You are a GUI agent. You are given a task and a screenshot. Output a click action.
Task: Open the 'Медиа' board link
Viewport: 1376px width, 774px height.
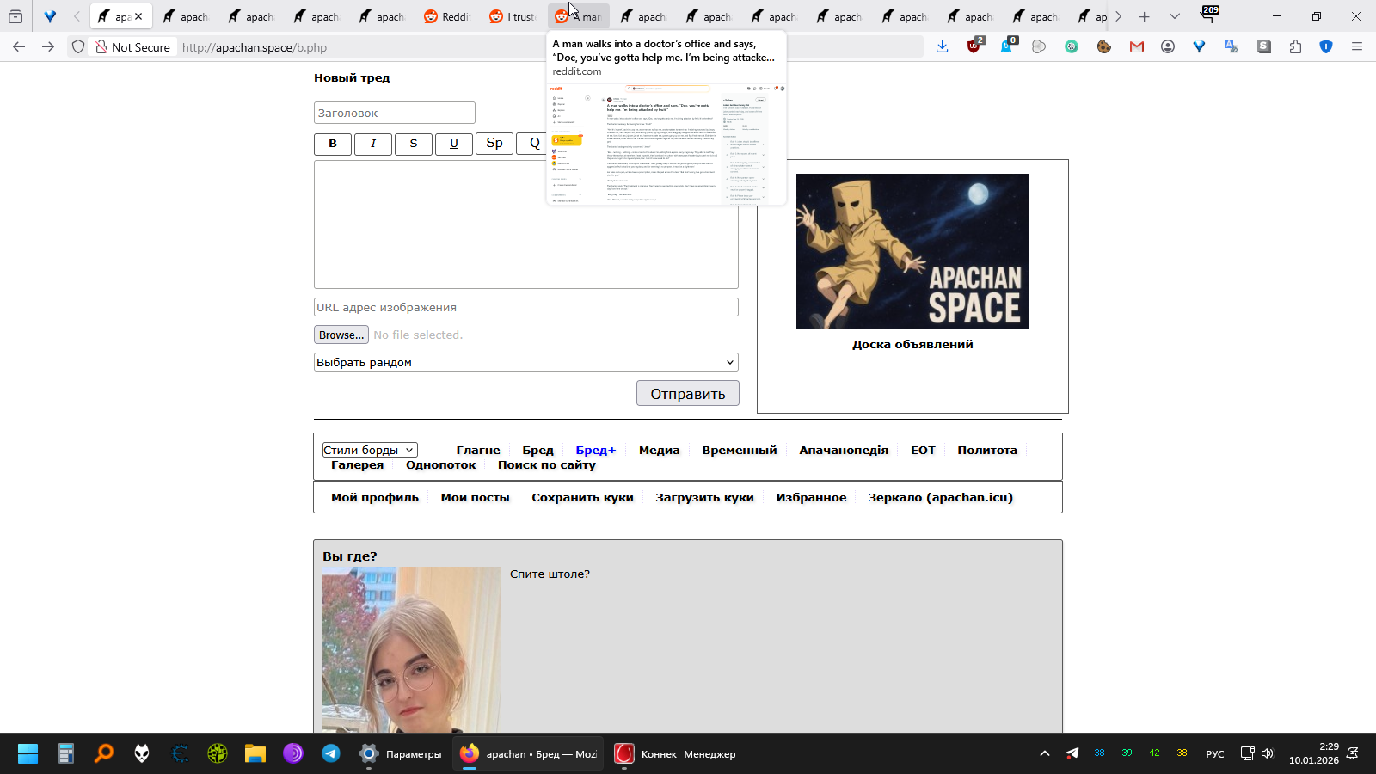pyautogui.click(x=659, y=450)
